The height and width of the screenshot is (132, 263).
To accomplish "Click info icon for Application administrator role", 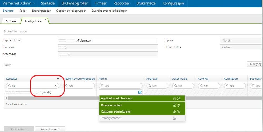I will (x=178, y=99).
